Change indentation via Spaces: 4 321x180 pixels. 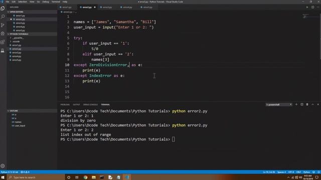click(281, 172)
